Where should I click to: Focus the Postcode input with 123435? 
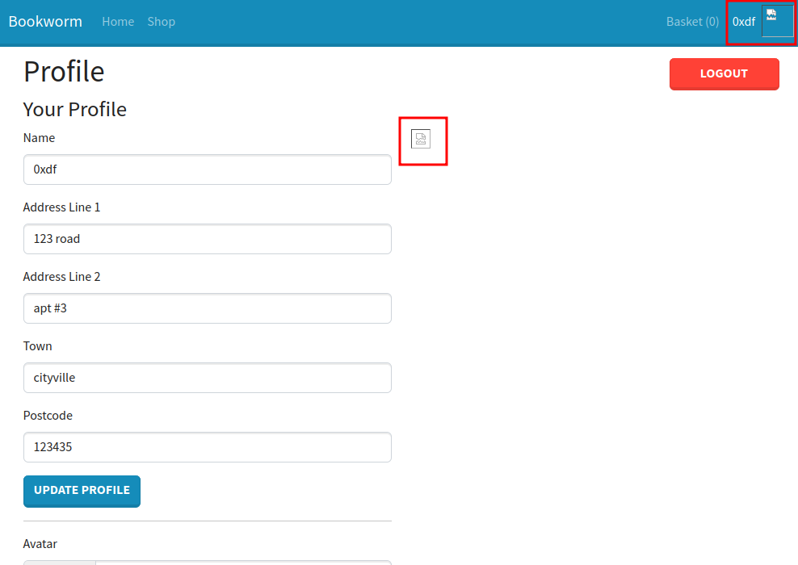click(208, 447)
